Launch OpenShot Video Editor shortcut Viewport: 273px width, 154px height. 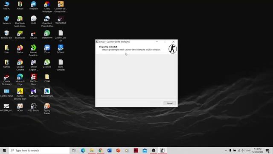pyautogui.click(x=47, y=21)
